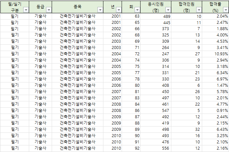Select 필기 cell in 회 80 row
Screen dimensions: 229x152
[15, 85]
